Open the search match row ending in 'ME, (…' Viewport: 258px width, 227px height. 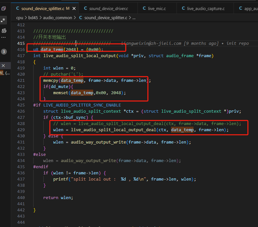coord(5,73)
